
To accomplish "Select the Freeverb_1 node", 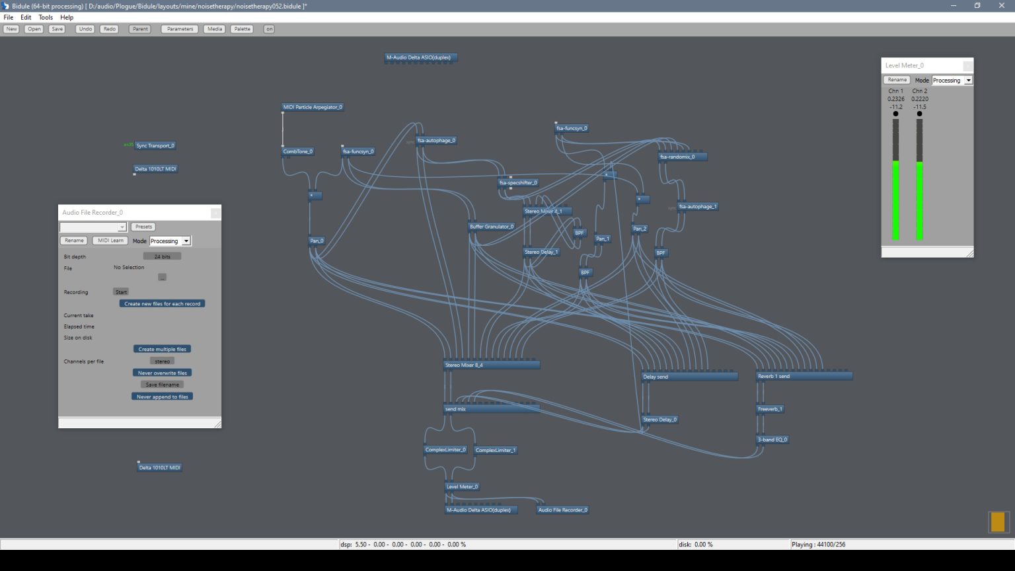I will point(770,409).
